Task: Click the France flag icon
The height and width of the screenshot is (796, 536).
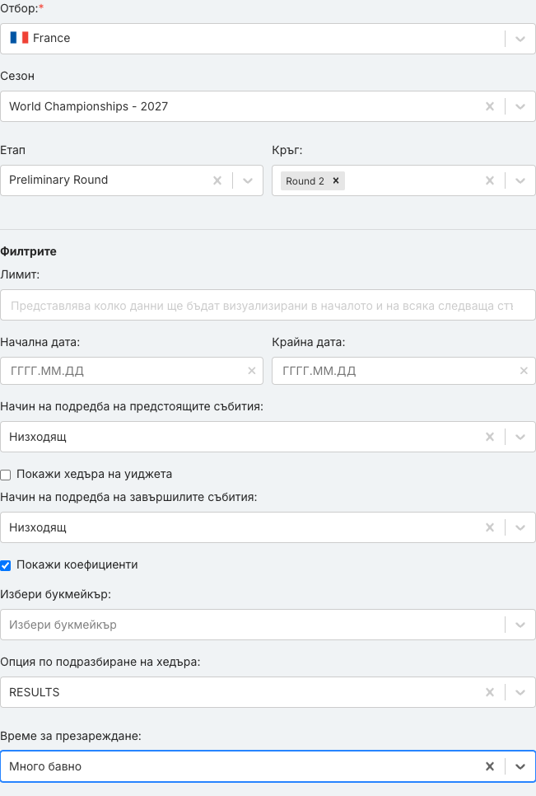Action: [19, 38]
